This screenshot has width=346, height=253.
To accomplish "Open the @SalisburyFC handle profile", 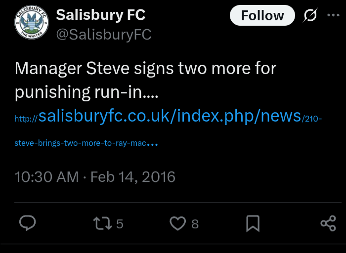I will click(x=104, y=35).
